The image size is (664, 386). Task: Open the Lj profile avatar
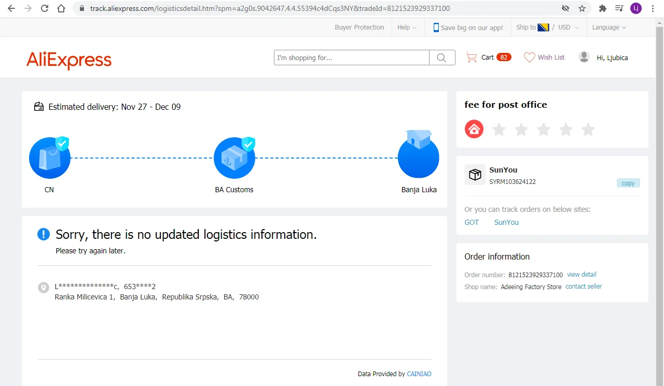[636, 8]
